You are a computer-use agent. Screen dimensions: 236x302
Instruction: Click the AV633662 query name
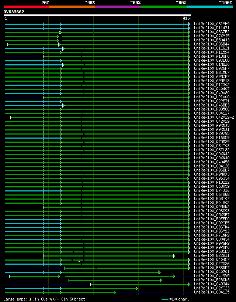point(14,12)
